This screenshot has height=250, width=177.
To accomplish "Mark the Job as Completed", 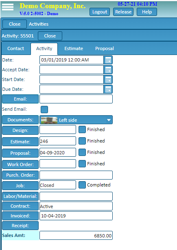I will (82, 185).
